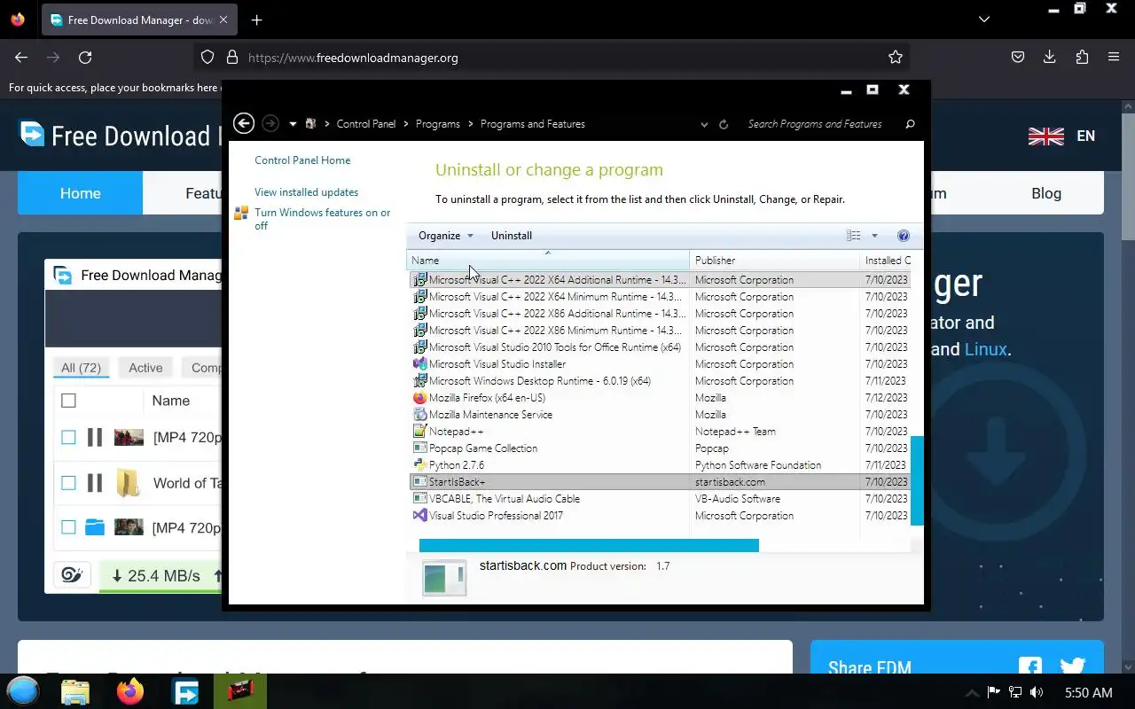
Task: Open the Firefox downloads panel icon
Action: click(x=1050, y=58)
